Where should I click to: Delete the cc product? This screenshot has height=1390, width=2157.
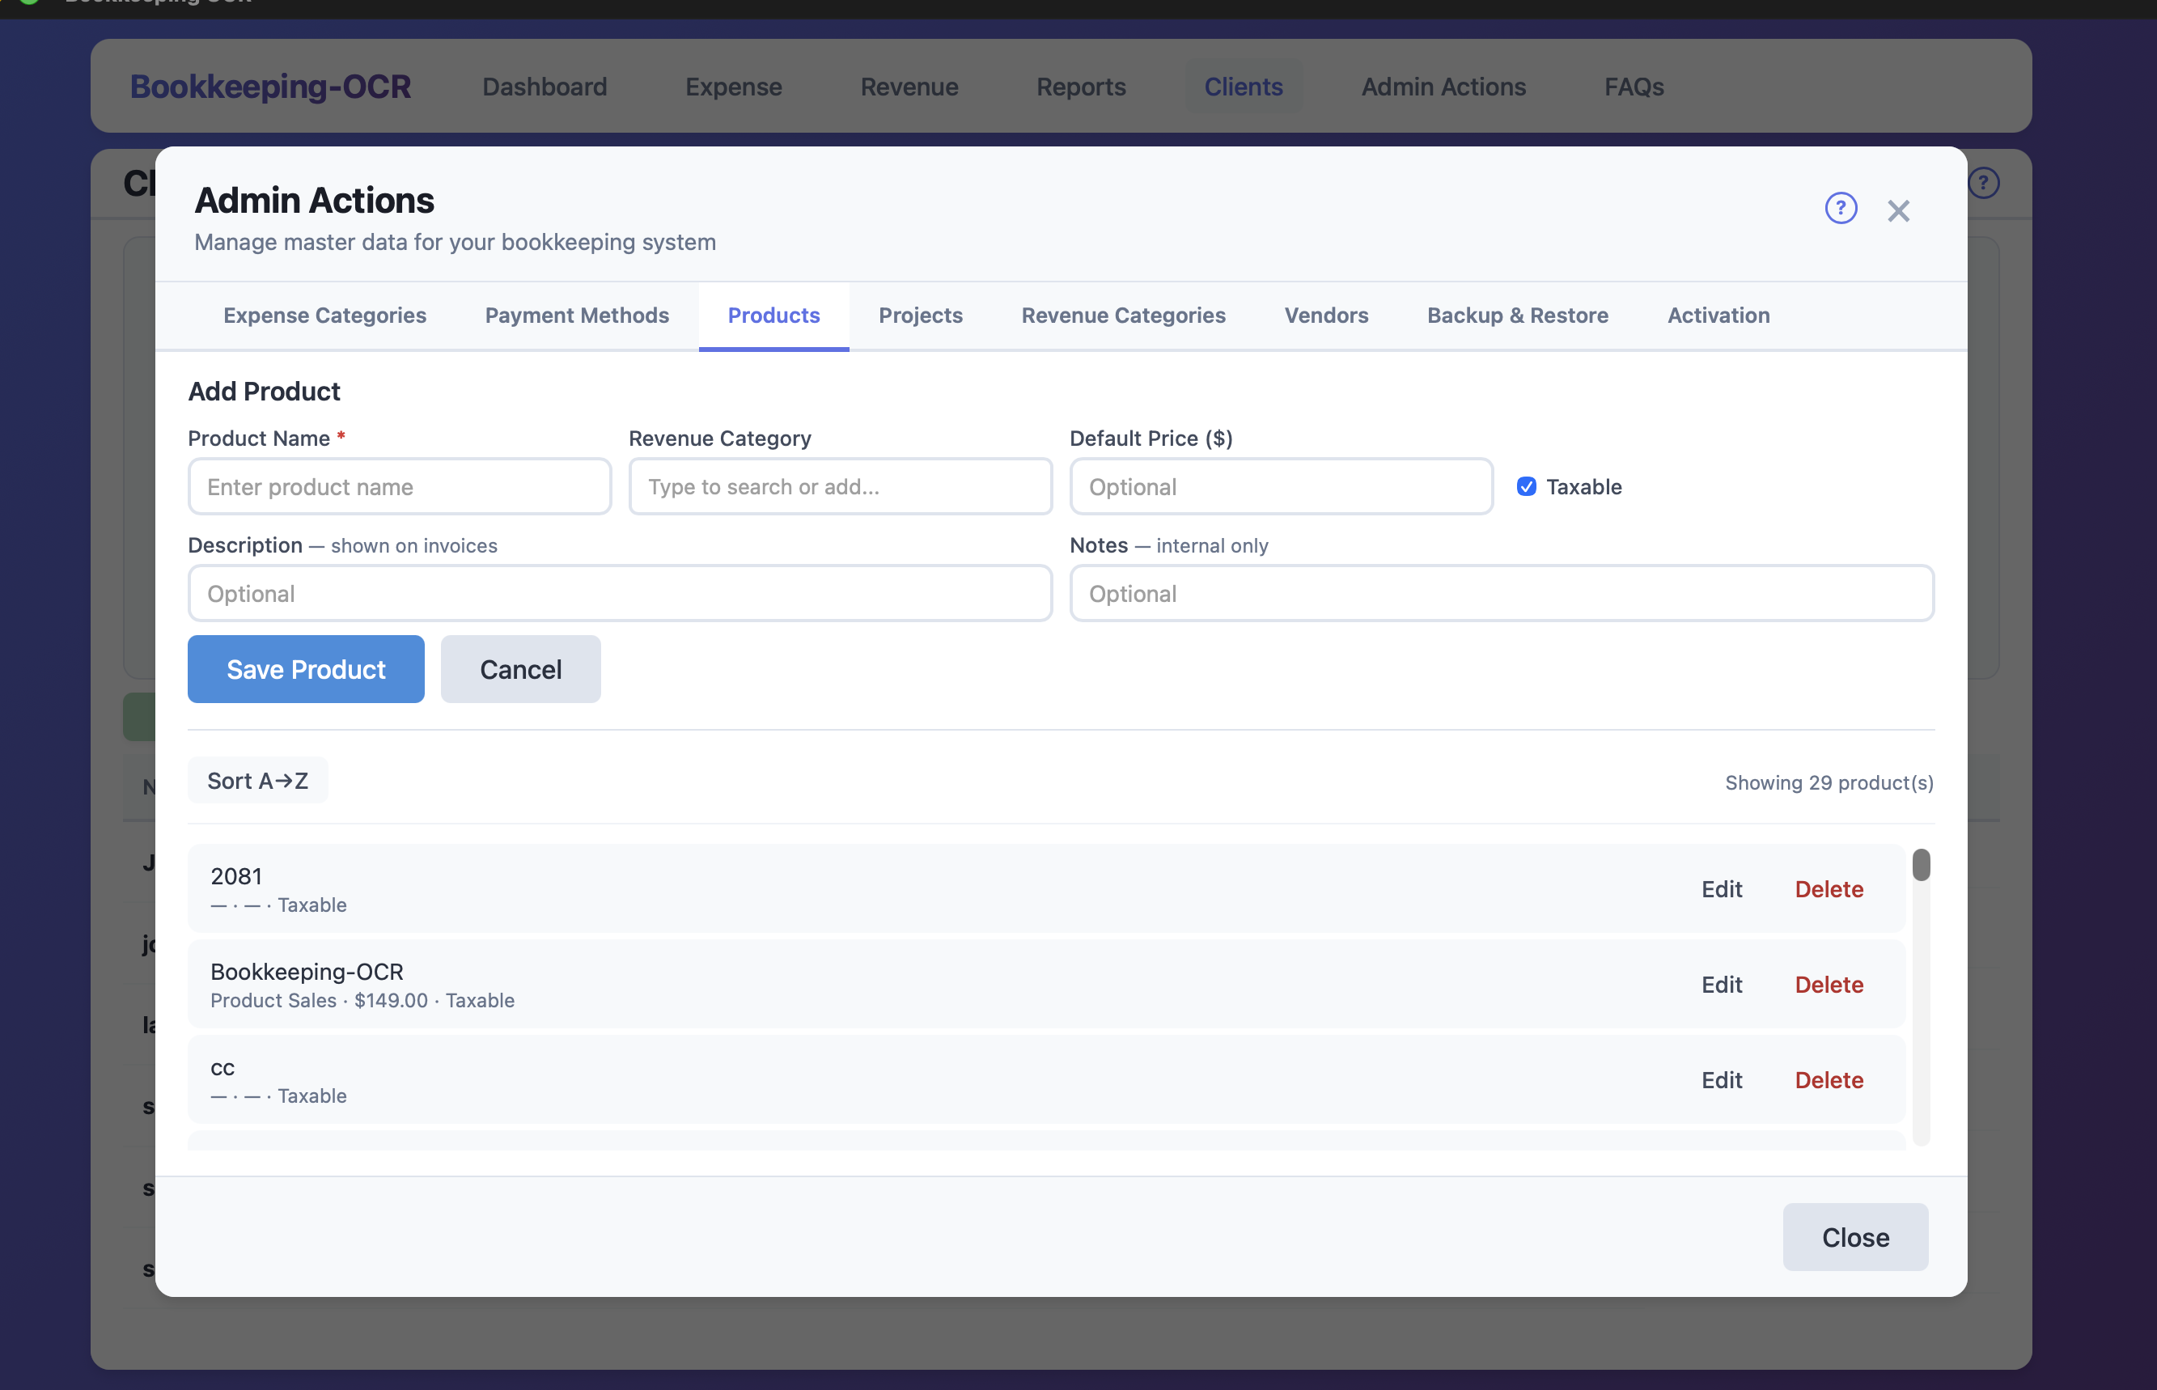pos(1829,1080)
